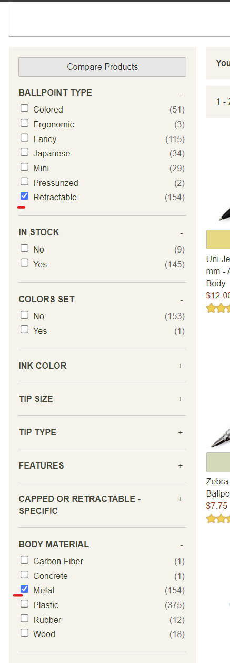Image resolution: width=230 pixels, height=663 pixels.
Task: Expand the Tip Size filter section
Action: click(x=181, y=399)
